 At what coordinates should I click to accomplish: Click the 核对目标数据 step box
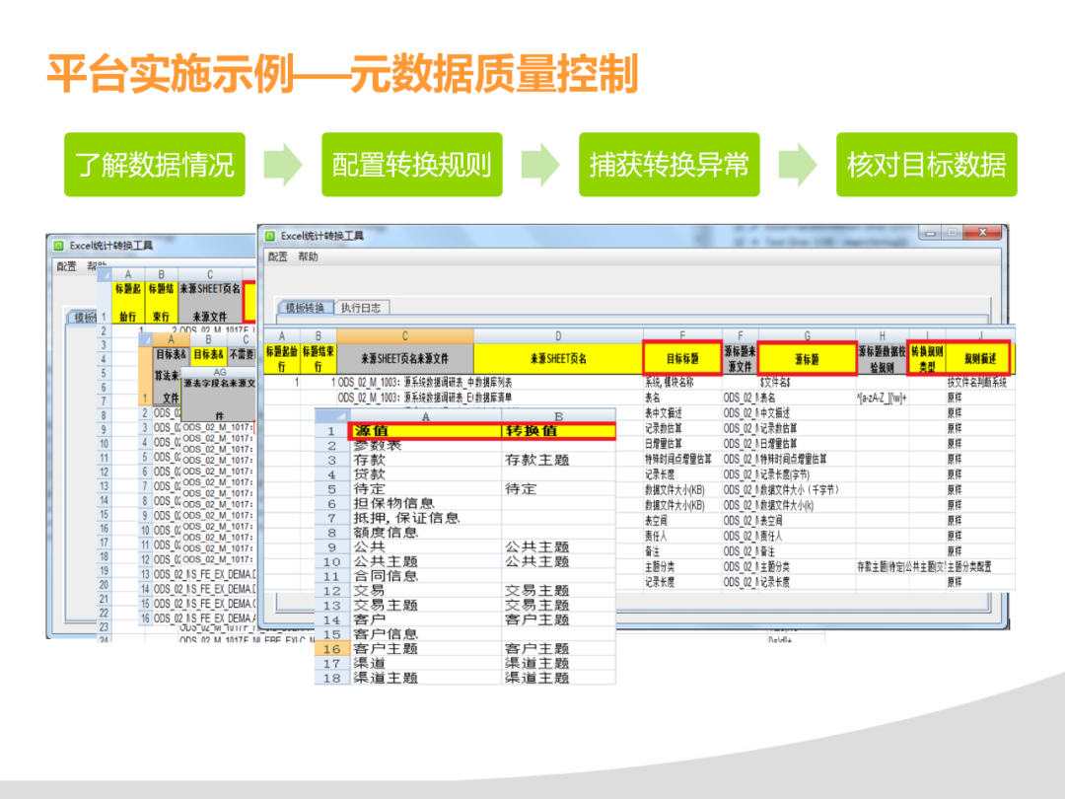pyautogui.click(x=926, y=165)
